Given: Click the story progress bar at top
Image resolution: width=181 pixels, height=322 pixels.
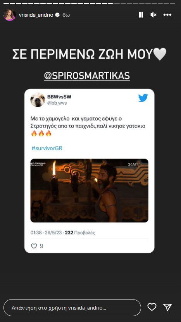Looking at the screenshot, I should point(90,3).
